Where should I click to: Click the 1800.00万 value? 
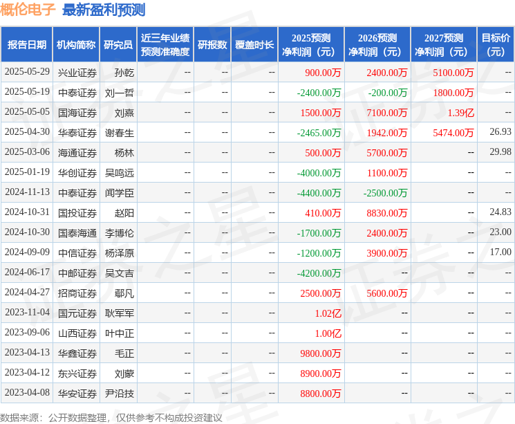453,93
